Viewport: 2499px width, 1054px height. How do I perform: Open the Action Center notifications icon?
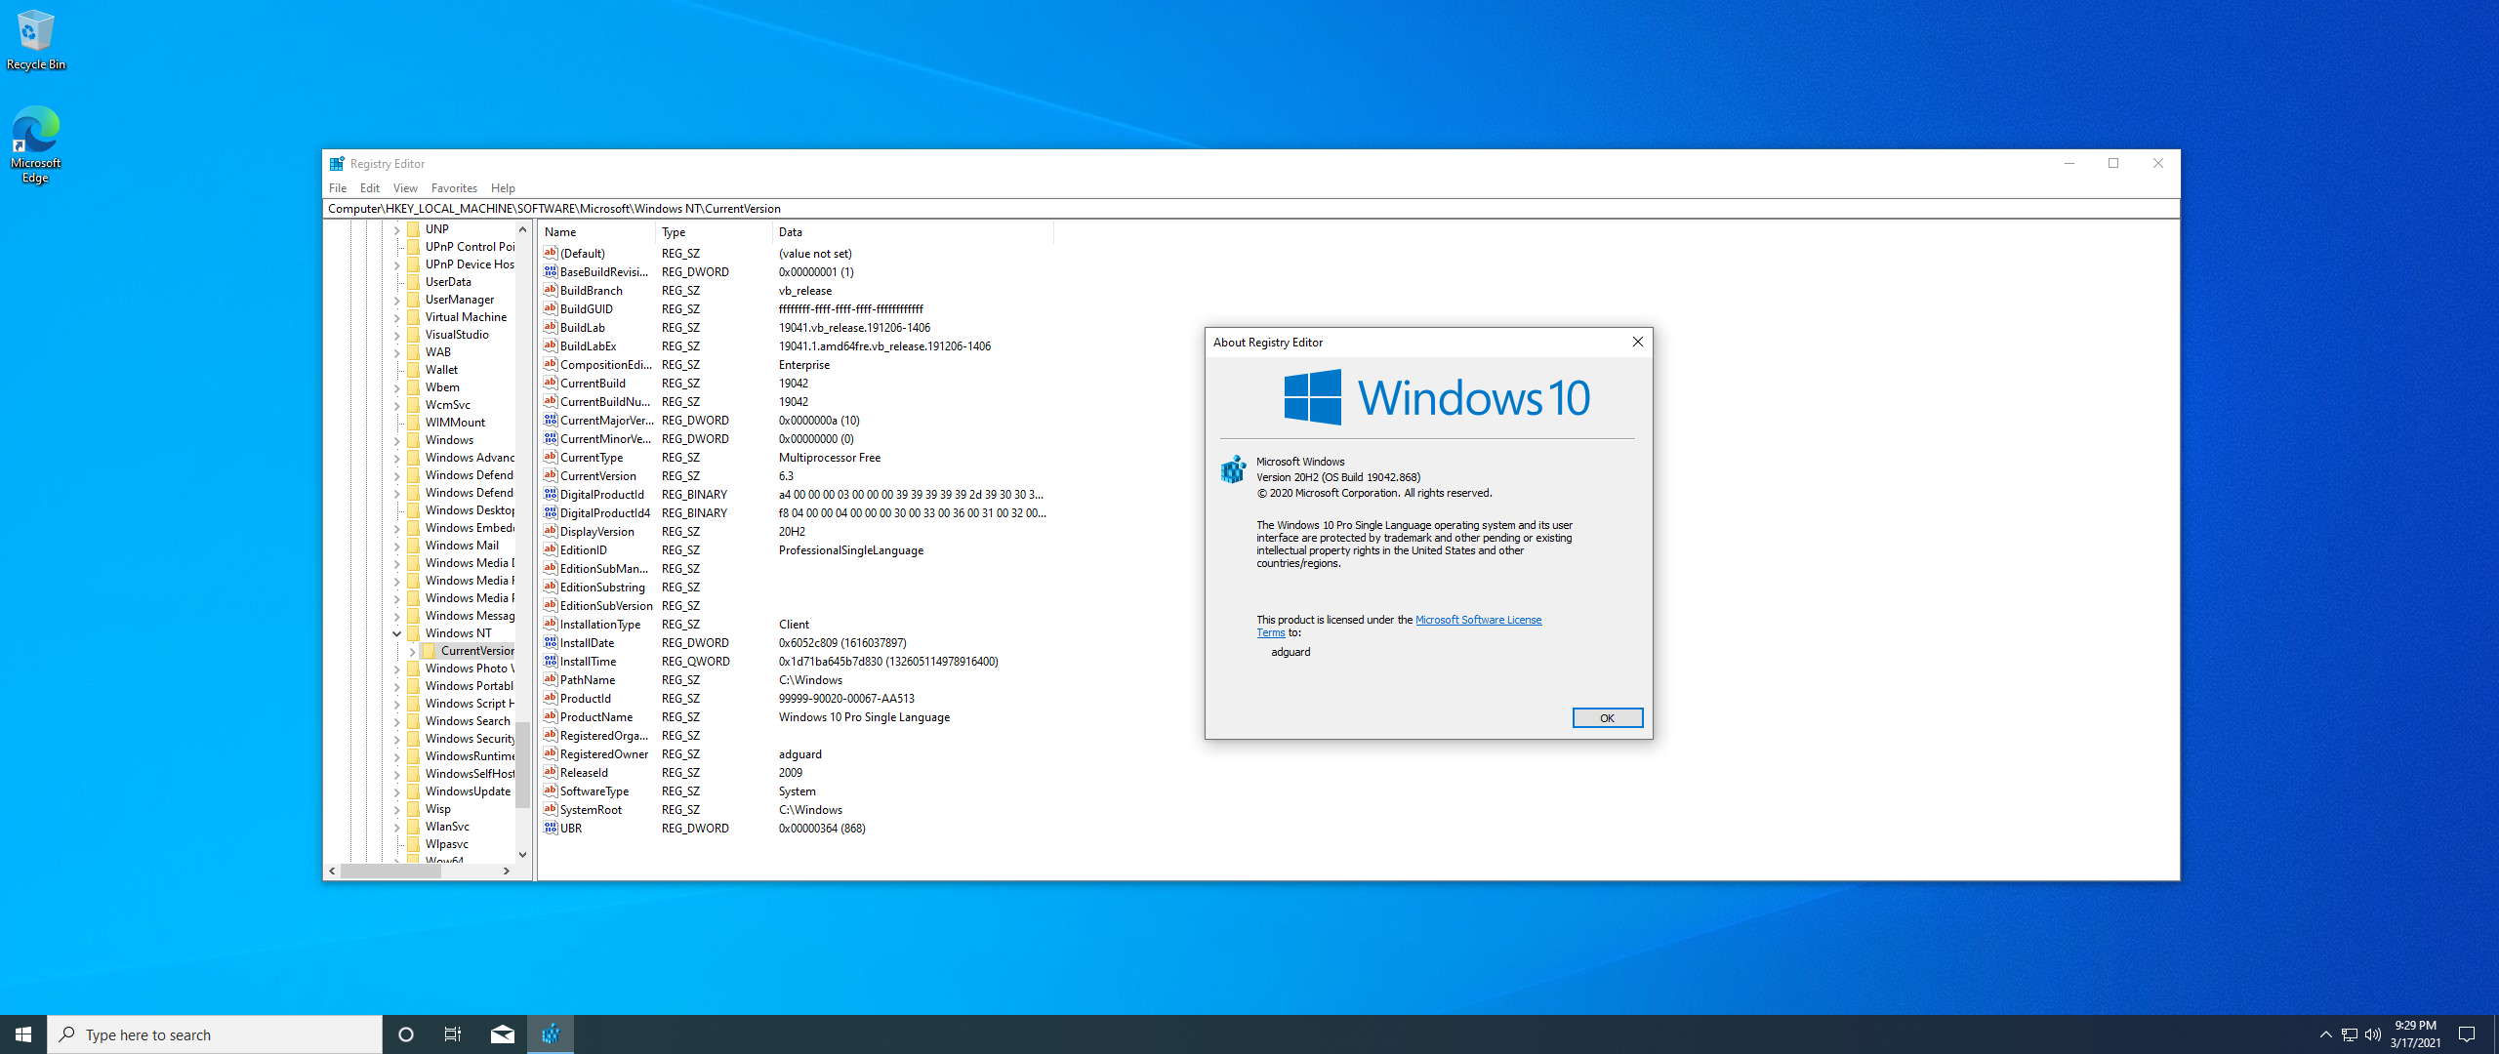(2467, 1034)
